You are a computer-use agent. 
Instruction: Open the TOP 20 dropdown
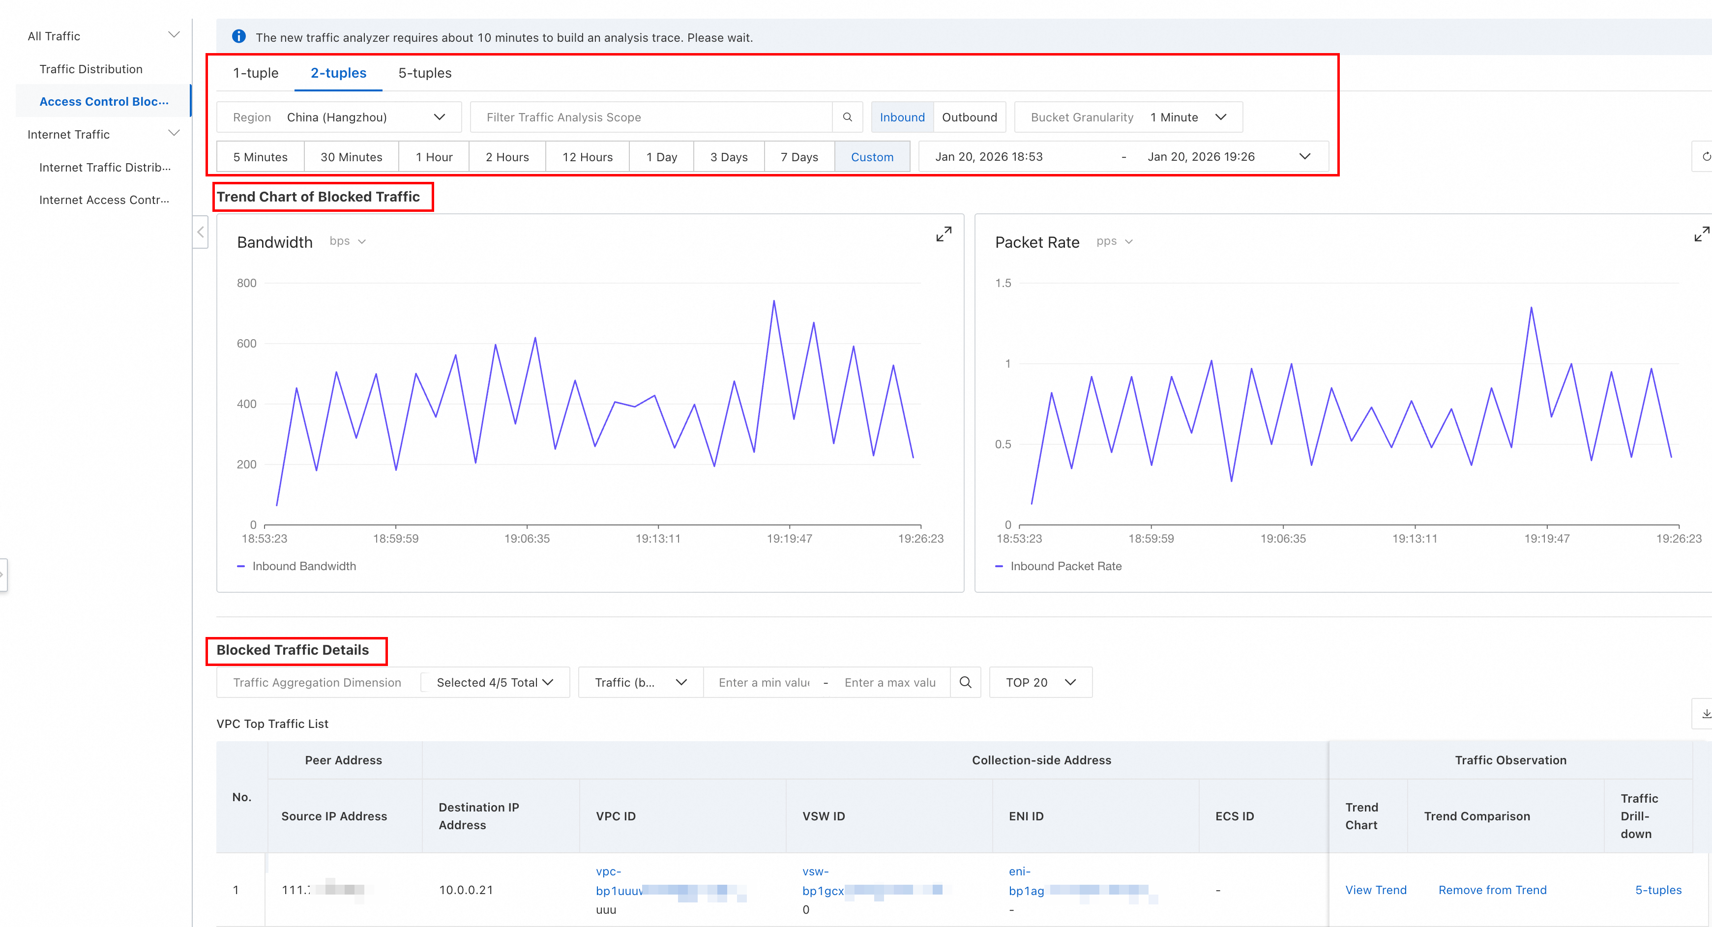1040,682
